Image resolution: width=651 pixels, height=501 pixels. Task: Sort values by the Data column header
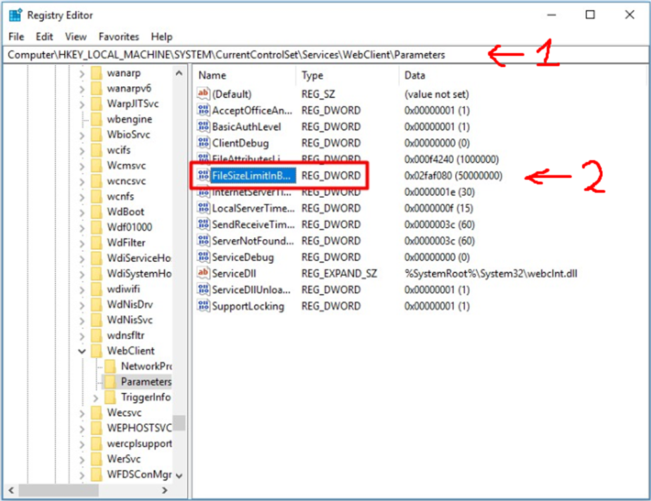(x=522, y=75)
